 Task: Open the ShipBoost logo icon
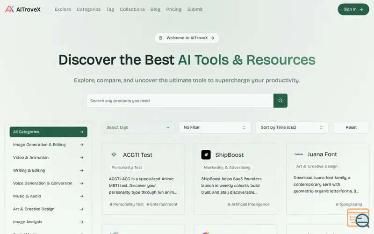(206, 155)
